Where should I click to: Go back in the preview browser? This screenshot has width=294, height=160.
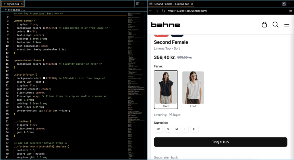pos(150,11)
